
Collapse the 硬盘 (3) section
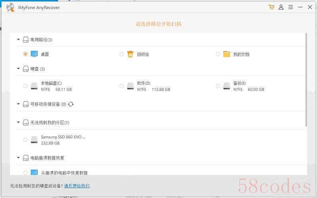click(18, 69)
